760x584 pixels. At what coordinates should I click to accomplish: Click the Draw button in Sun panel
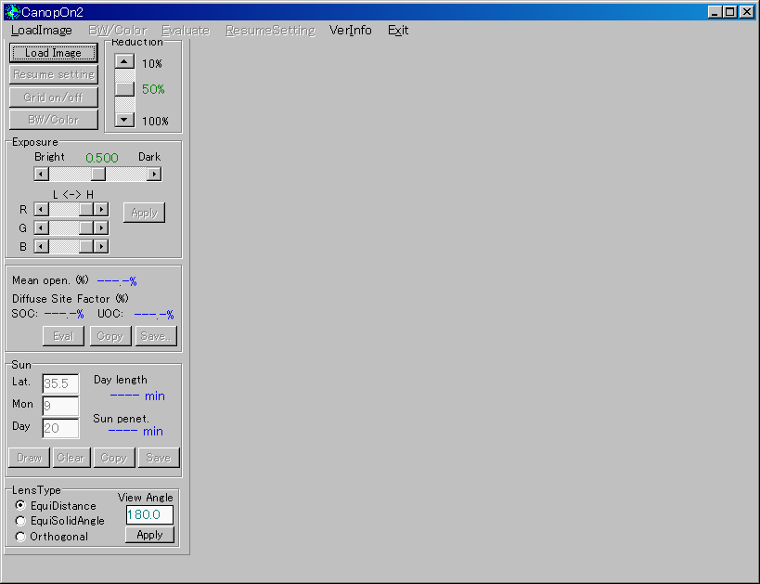pos(29,458)
